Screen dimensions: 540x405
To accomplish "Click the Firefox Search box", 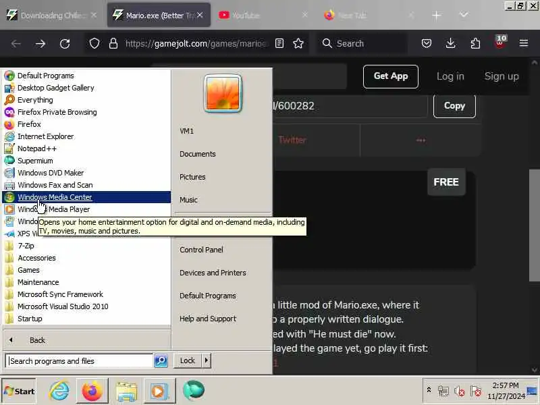I will 362,43.
